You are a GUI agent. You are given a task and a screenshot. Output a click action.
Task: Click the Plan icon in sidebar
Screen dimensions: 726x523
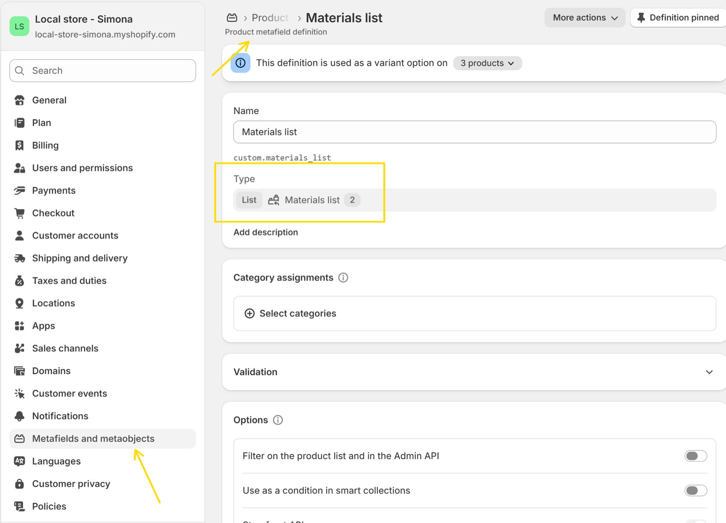[x=20, y=123]
